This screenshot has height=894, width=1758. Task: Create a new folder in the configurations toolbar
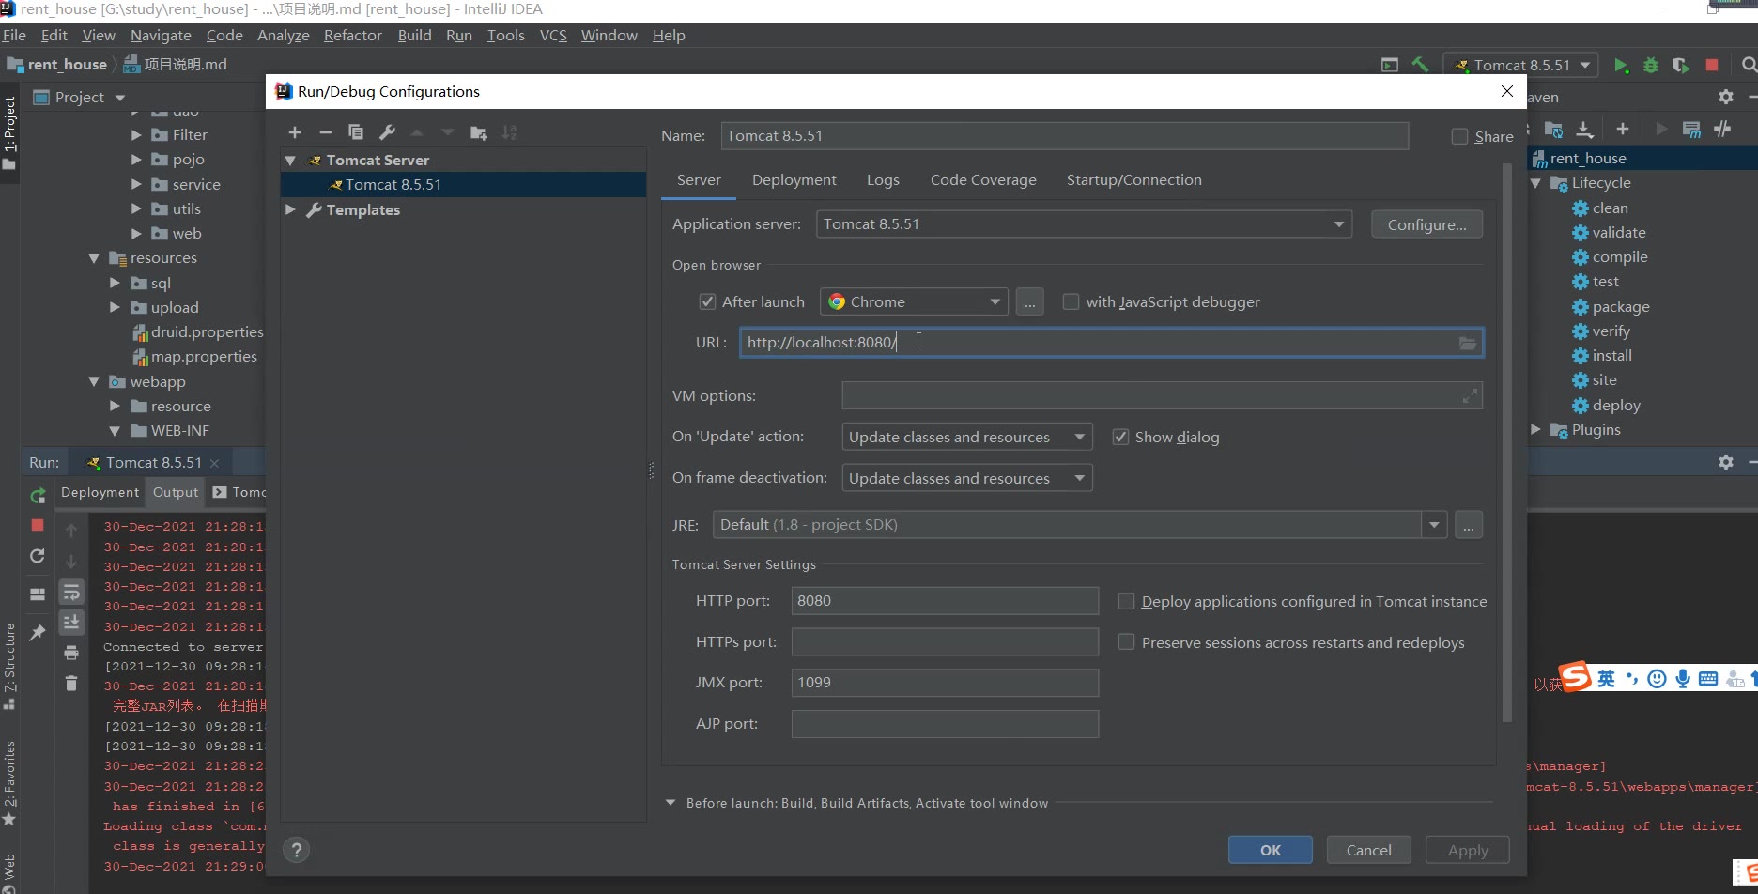(x=479, y=132)
